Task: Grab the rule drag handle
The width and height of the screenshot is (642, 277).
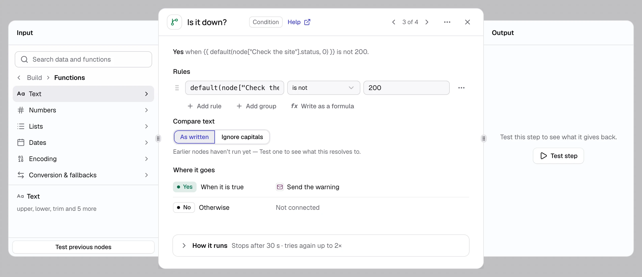Action: 177,88
